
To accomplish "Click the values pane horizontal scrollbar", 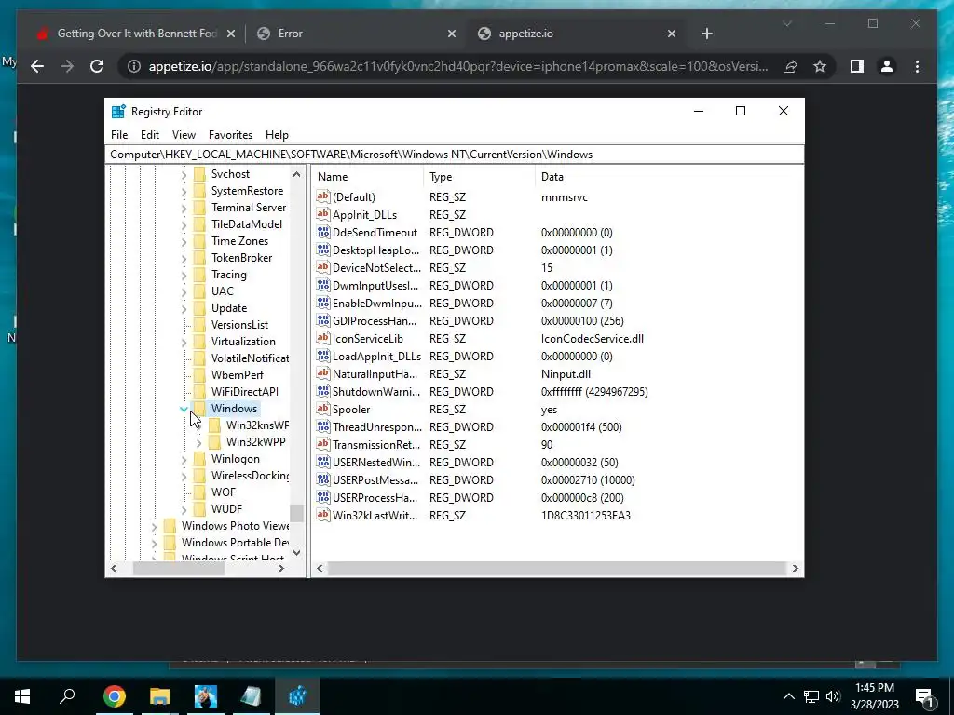I will [557, 569].
